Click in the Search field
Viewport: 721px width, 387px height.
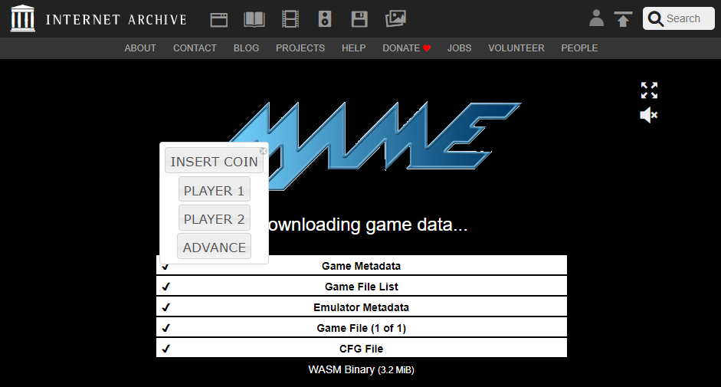click(x=679, y=18)
